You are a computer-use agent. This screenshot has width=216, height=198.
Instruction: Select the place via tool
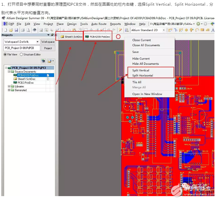click(x=192, y=30)
